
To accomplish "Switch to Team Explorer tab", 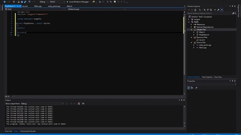I will 207,77.
